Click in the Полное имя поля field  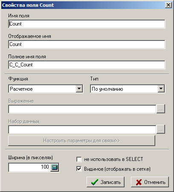coord(87,65)
